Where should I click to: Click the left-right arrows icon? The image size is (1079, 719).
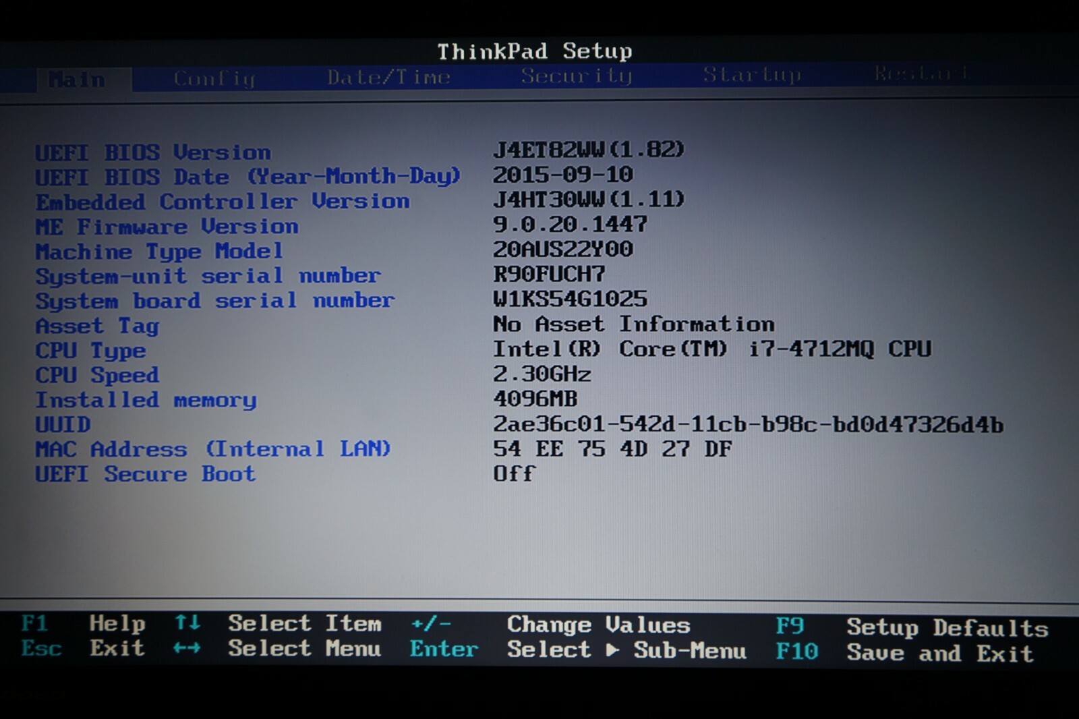point(187,648)
